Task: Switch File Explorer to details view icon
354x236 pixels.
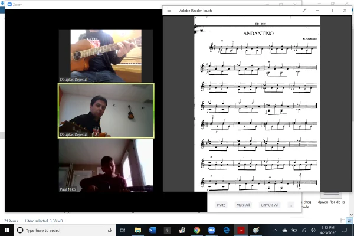Action: 342,221
